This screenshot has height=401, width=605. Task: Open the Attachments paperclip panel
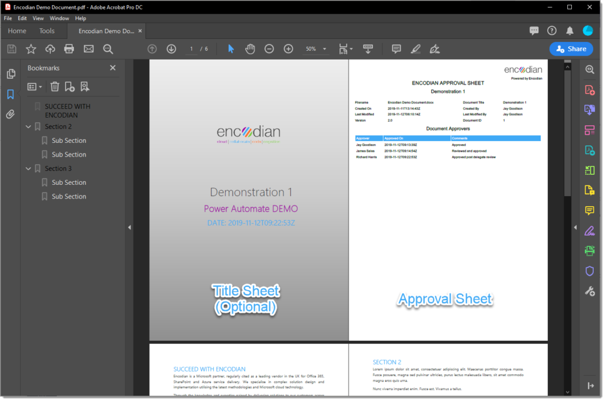click(x=11, y=114)
